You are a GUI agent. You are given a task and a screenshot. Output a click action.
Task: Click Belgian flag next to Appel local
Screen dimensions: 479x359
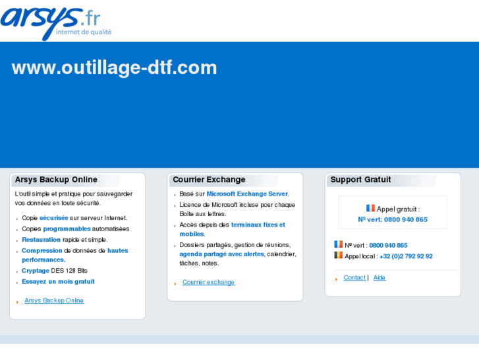[x=338, y=255]
